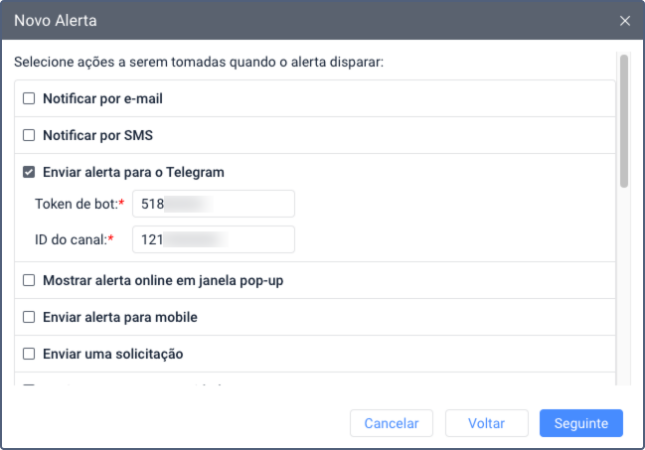
Task: Tick the Enviar uma solicitação checkbox
Action: point(29,354)
